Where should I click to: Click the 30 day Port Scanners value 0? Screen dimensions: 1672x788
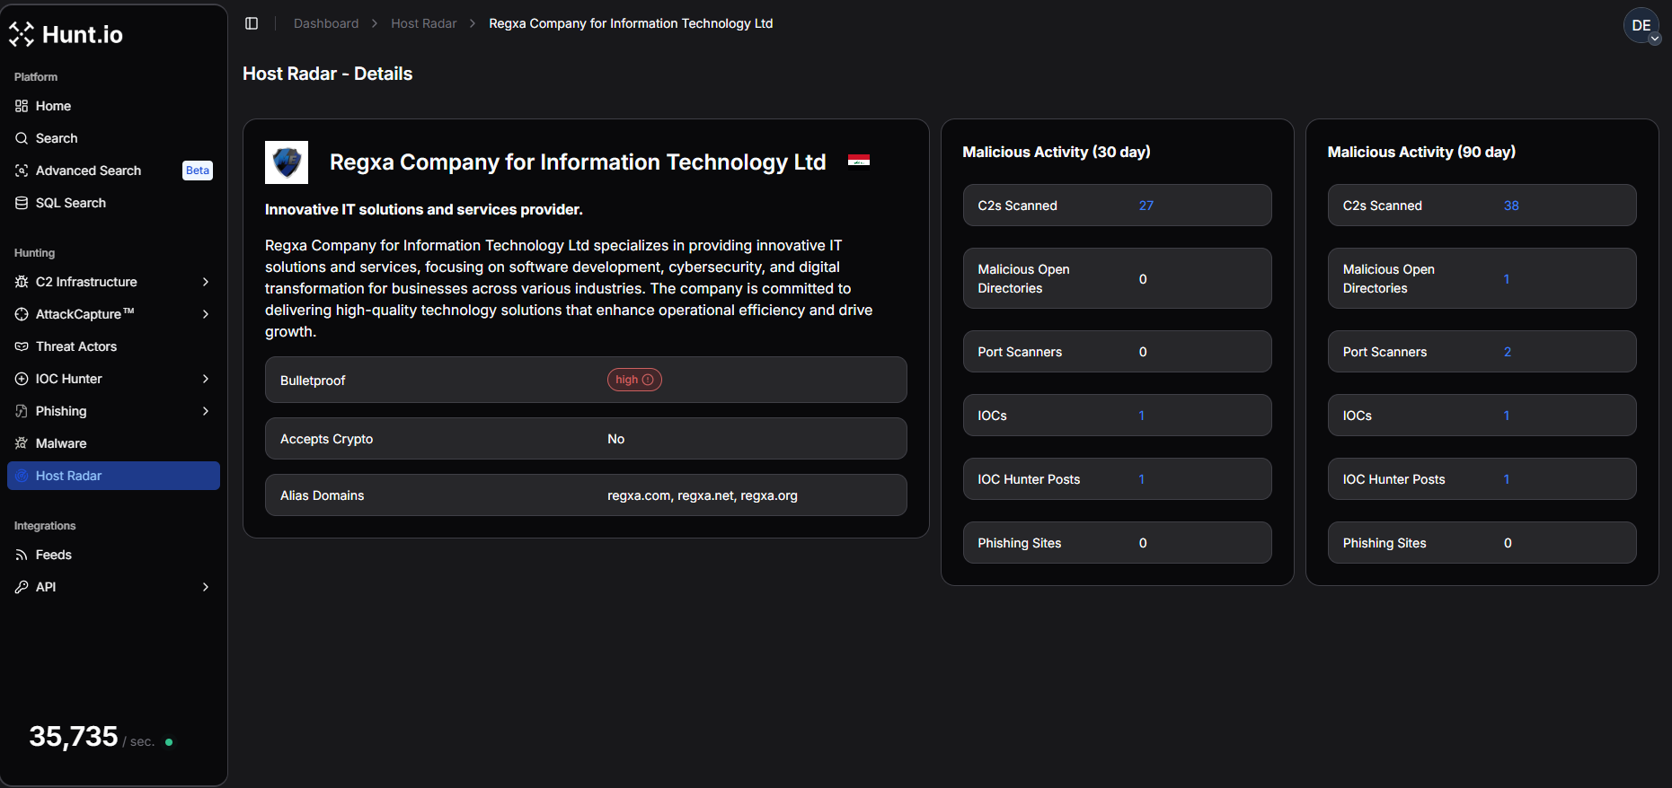click(x=1143, y=352)
